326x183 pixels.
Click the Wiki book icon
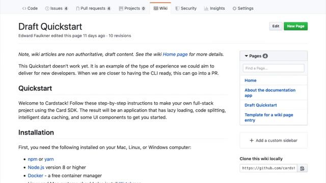point(156,9)
